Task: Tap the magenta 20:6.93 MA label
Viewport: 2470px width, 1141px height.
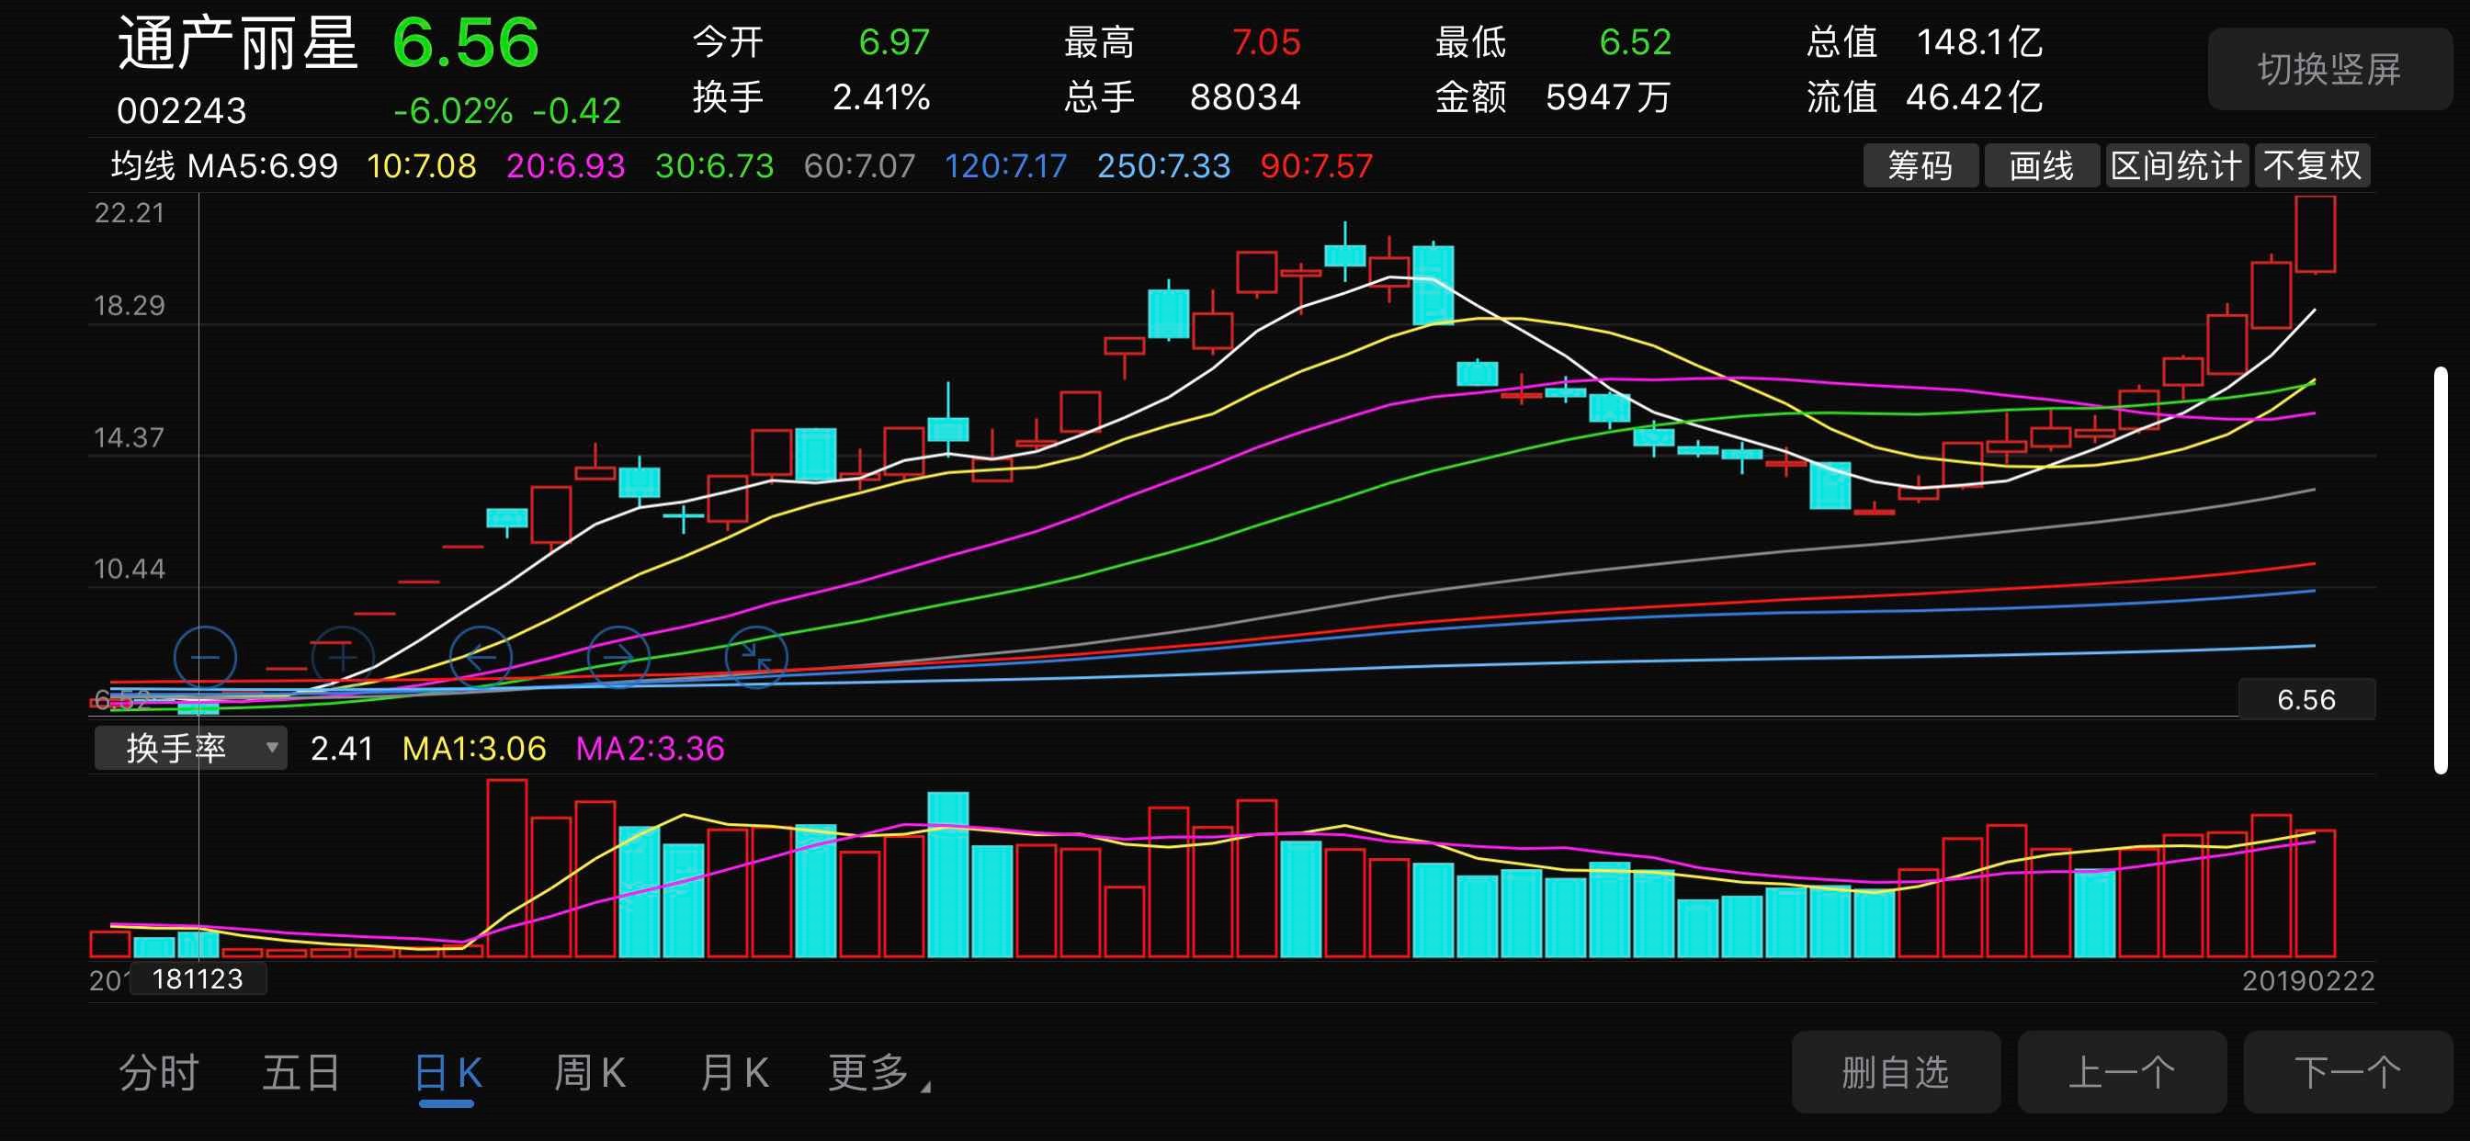Action: point(566,166)
